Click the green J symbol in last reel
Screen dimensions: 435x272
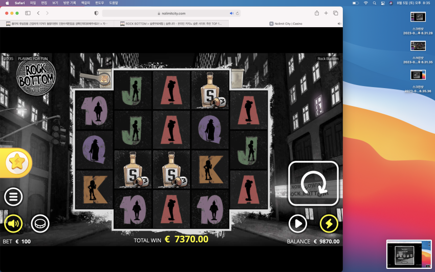click(249, 150)
